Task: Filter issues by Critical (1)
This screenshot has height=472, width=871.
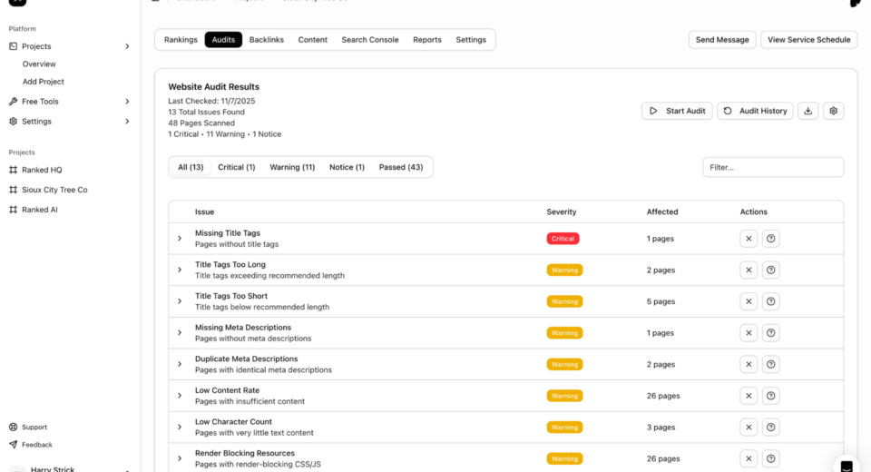Action: [236, 167]
